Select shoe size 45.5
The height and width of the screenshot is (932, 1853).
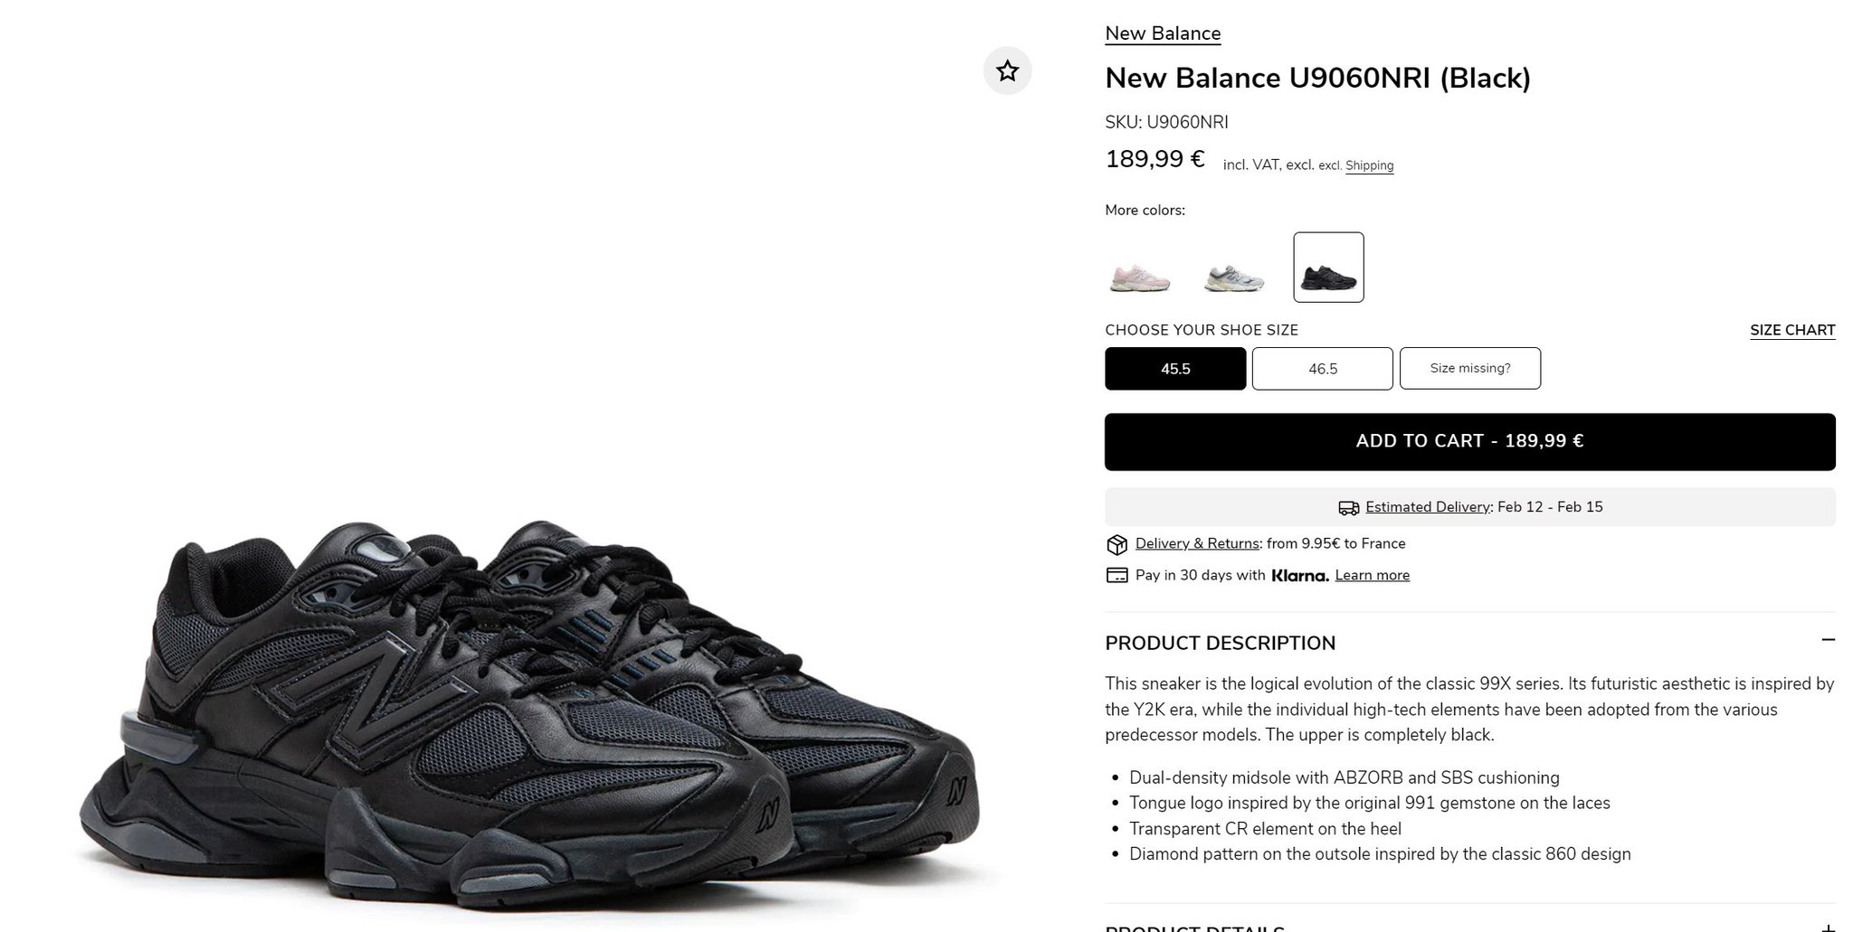point(1175,369)
